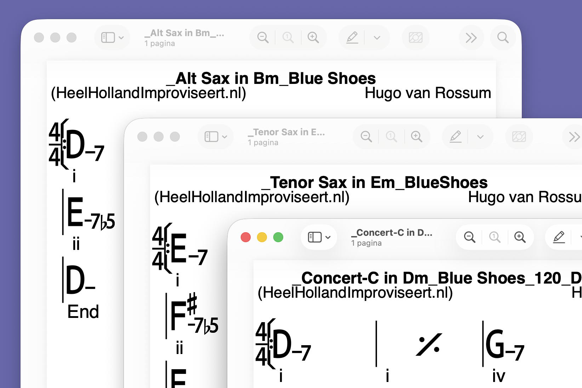Viewport: 582px width, 388px height.
Task: Click the G-7 chord in Concert-C document
Action: (x=504, y=344)
